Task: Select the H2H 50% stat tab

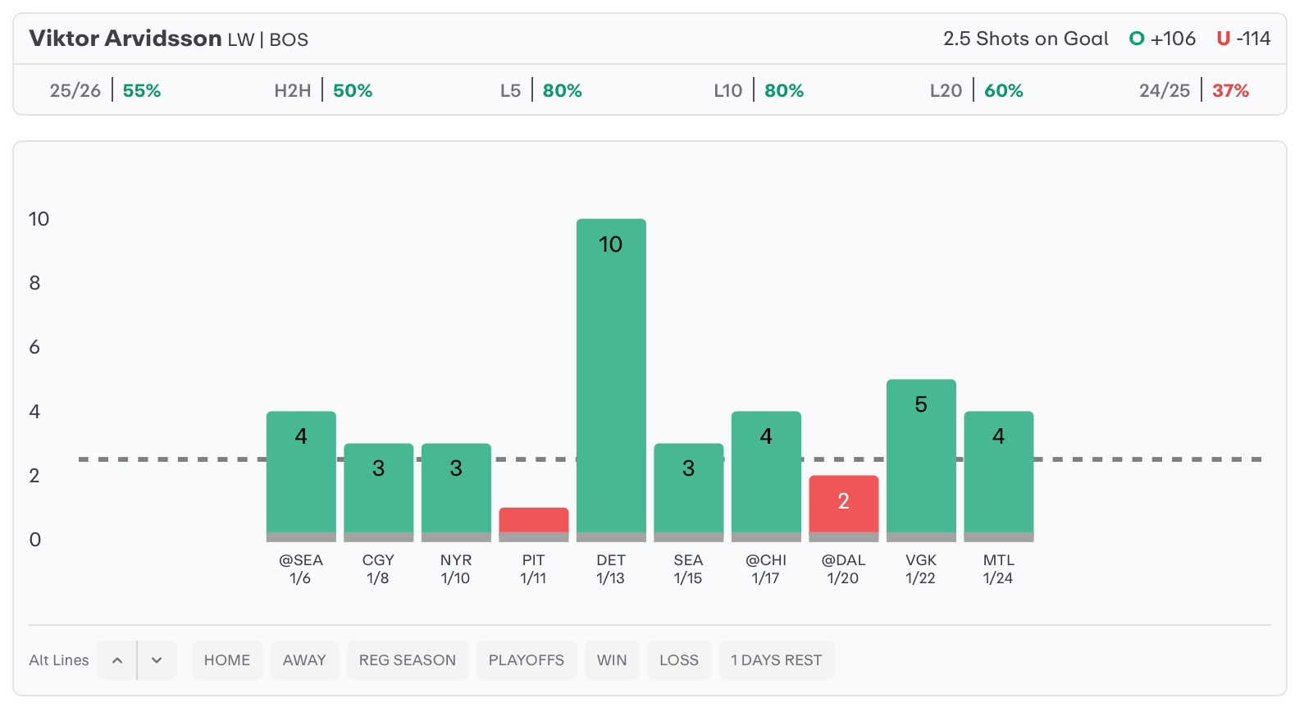Action: [x=323, y=90]
